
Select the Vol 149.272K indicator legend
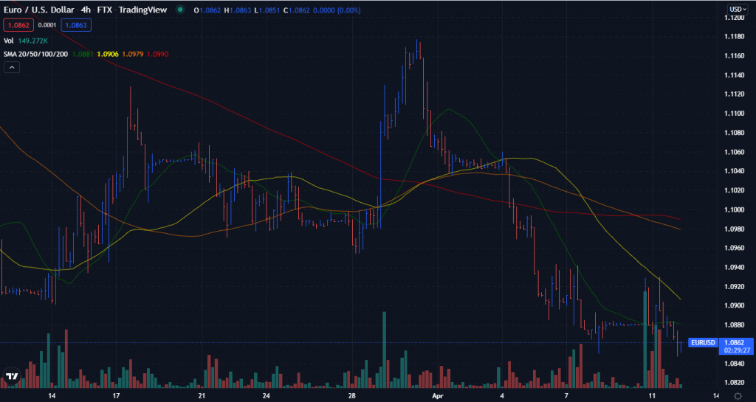(26, 41)
